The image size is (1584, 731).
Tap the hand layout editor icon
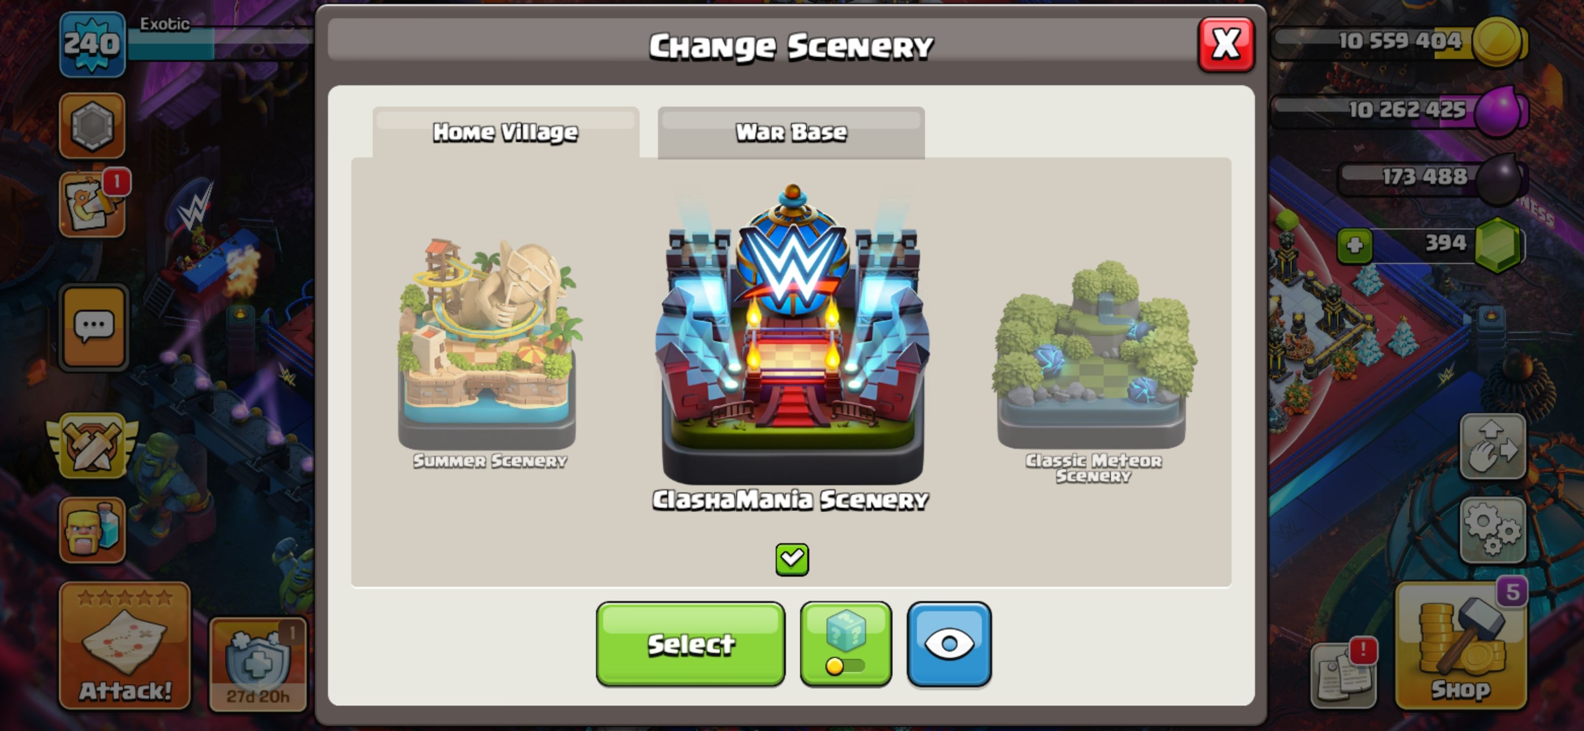point(1493,446)
